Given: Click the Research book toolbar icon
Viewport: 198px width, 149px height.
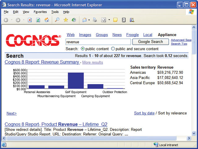Looking at the screenshot, I should tap(124, 20).
